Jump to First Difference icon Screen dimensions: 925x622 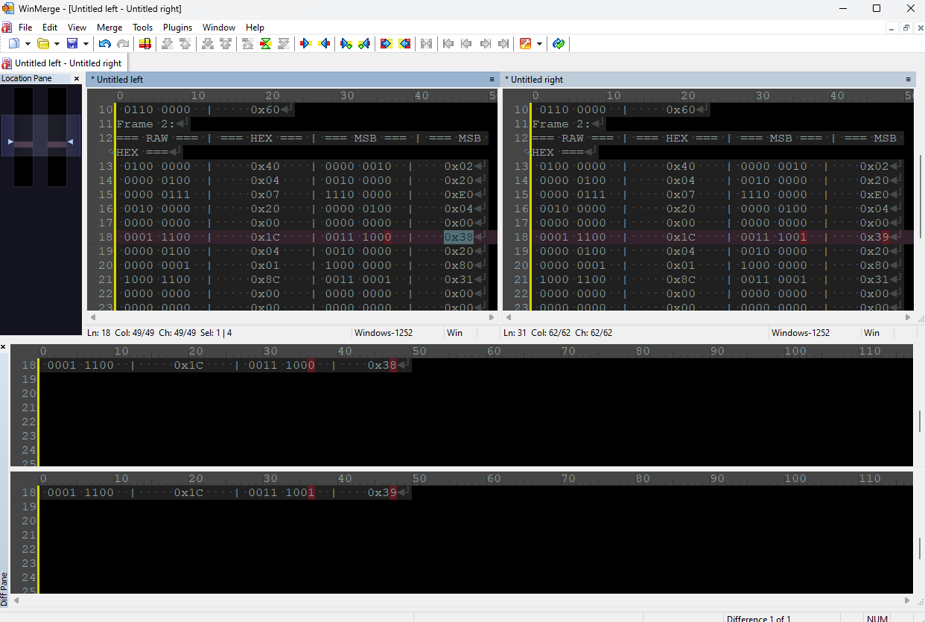click(248, 44)
